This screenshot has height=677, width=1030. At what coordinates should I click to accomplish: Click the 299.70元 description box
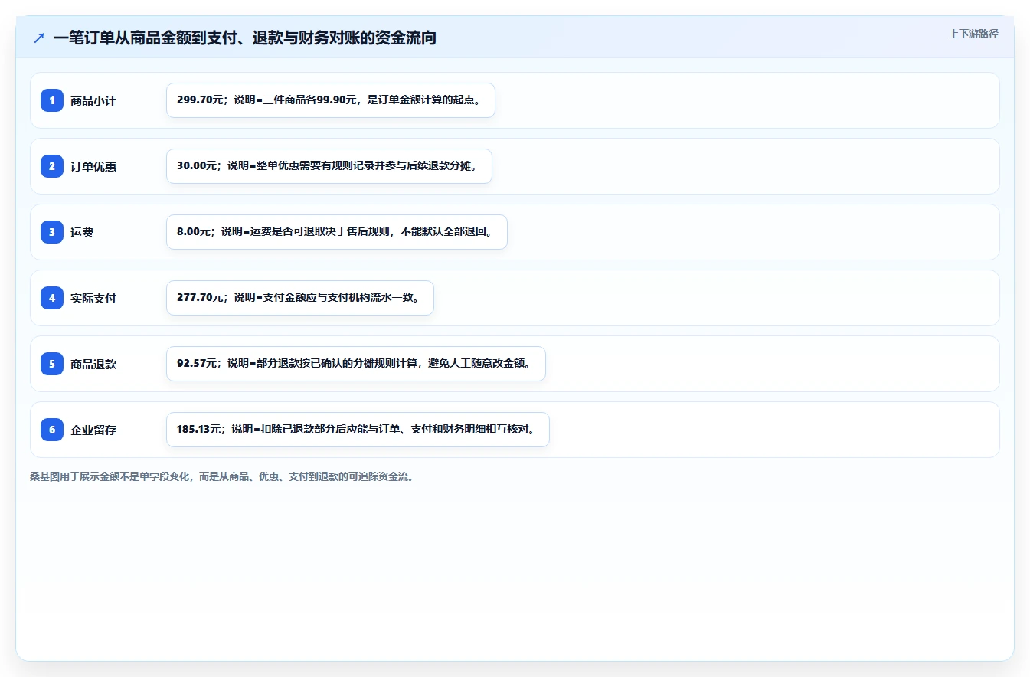[x=331, y=100]
